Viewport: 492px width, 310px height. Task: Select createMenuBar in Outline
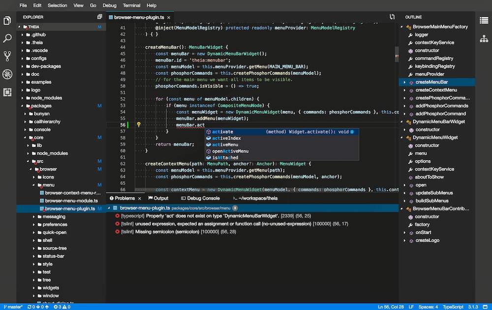(x=437, y=82)
